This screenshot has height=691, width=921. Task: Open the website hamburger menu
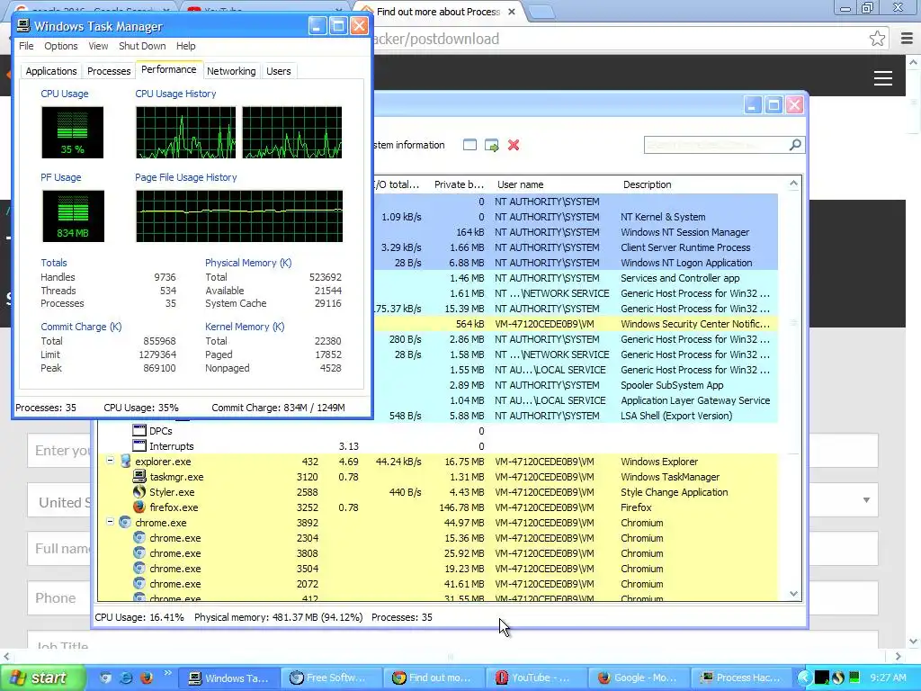pyautogui.click(x=883, y=78)
